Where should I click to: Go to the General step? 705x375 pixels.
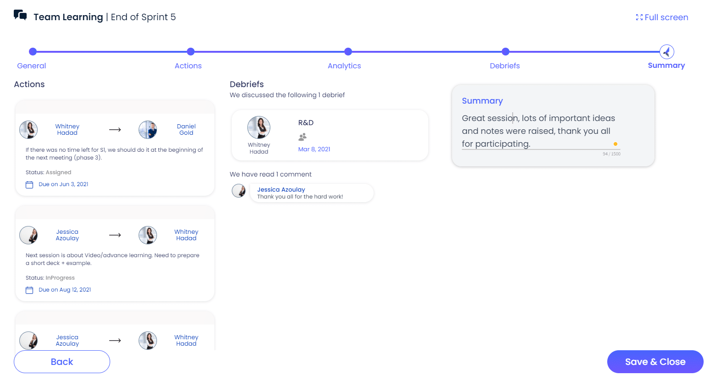pos(32,66)
